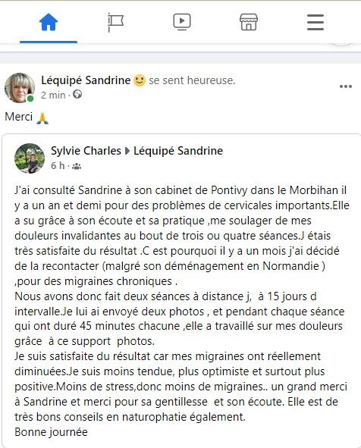Click Léquipé Sandrine's profile picture

click(20, 88)
